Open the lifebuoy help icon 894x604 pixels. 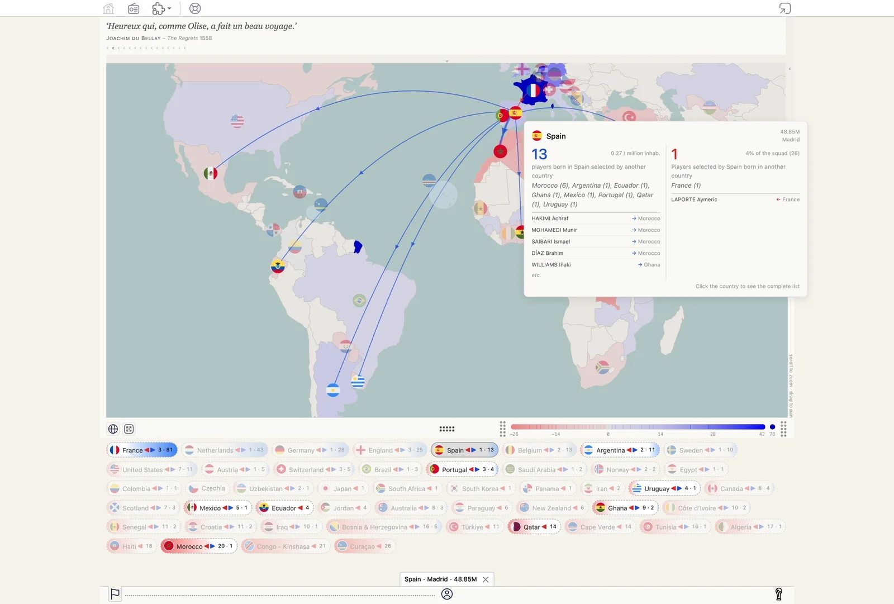195,8
